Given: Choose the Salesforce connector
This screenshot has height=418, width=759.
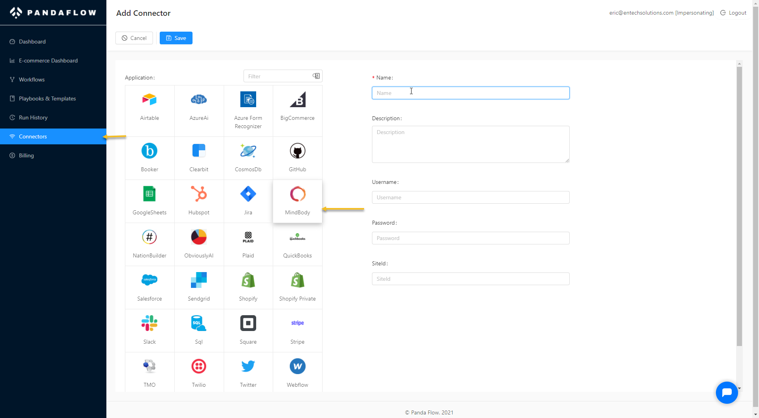Looking at the screenshot, I should point(149,287).
